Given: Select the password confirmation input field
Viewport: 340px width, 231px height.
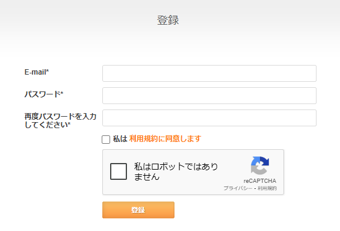Looking at the screenshot, I should click(x=209, y=118).
